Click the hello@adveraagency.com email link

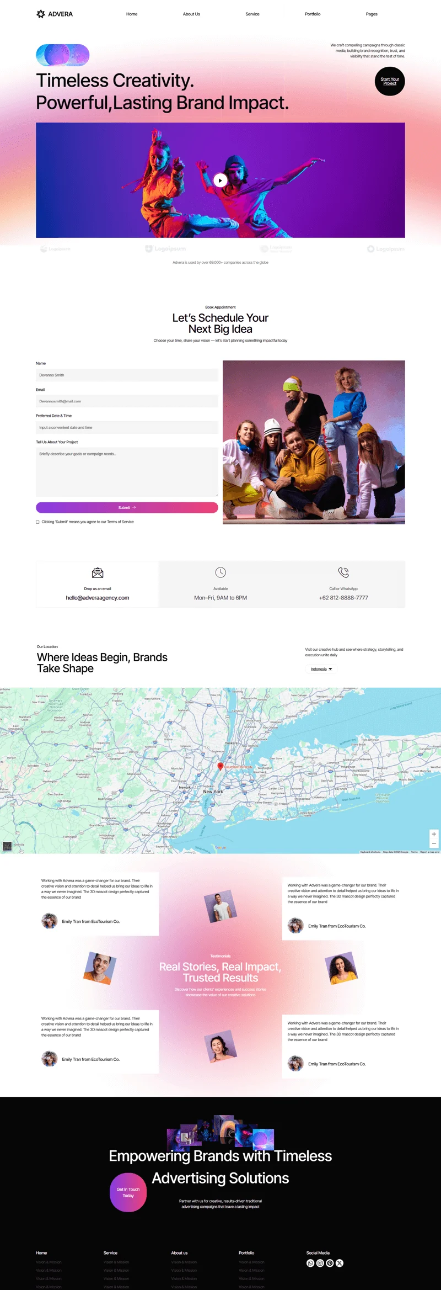tap(98, 598)
